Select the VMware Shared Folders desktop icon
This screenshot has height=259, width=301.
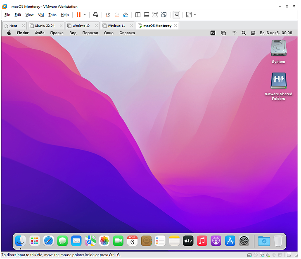(x=279, y=87)
